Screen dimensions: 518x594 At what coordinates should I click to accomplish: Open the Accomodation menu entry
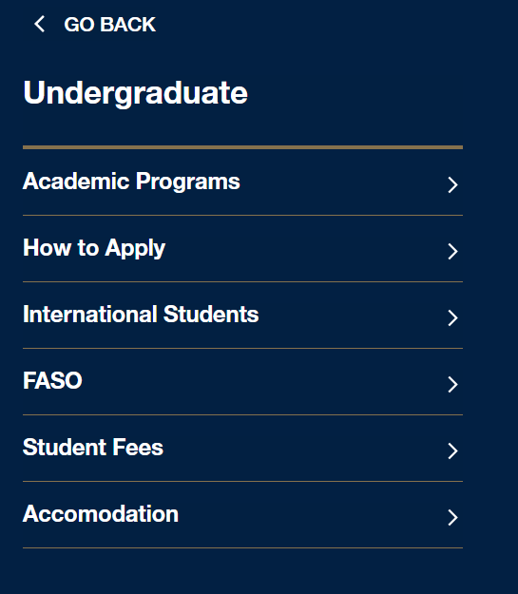101,513
